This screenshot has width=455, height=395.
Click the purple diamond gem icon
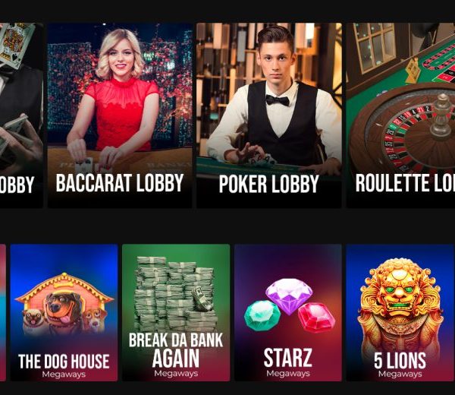(289, 296)
